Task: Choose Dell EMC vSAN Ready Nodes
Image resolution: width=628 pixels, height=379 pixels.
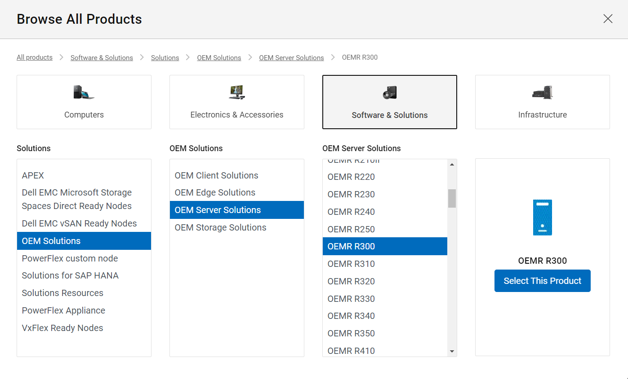Action: [x=79, y=223]
